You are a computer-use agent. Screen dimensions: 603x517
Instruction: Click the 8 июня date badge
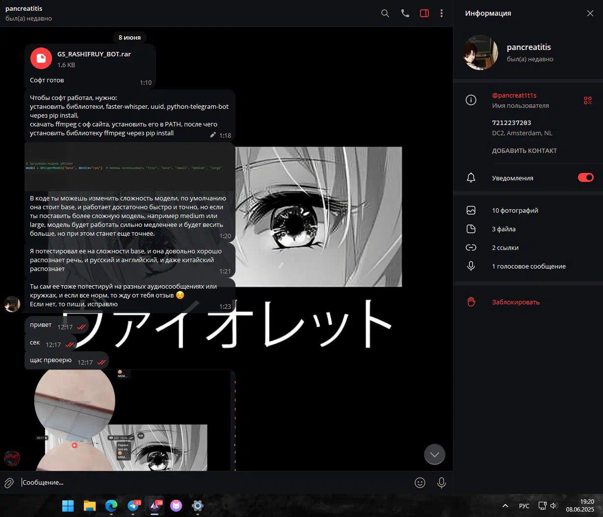[x=130, y=37]
